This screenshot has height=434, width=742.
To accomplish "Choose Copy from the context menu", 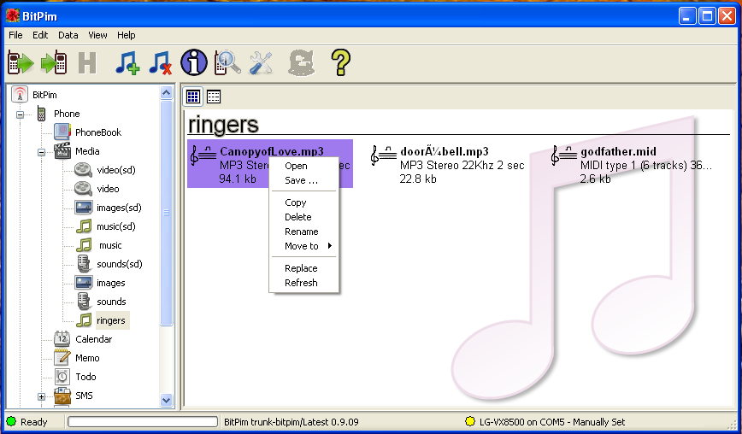I will [x=303, y=202].
